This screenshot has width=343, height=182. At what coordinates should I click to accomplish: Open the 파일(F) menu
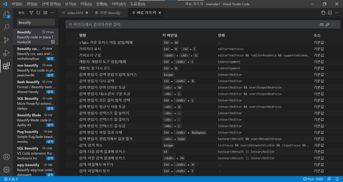[x=17, y=4]
